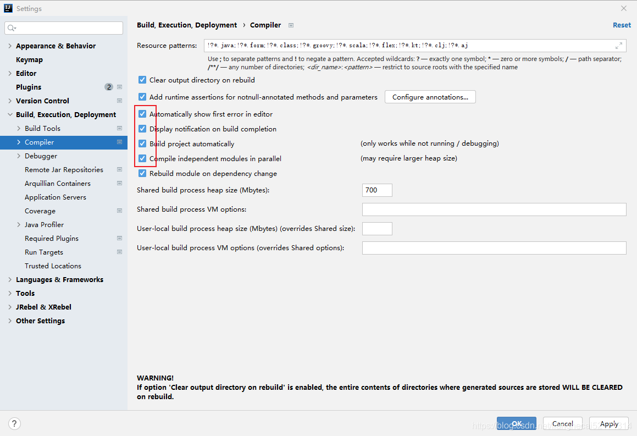
Task: Click the project-level icon beside Remote Jar Repositories
Action: click(119, 169)
